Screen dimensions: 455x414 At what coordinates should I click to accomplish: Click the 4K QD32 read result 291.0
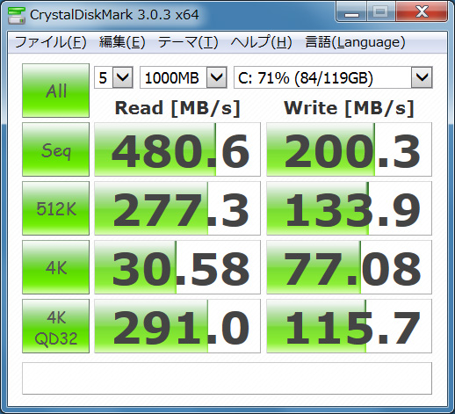(177, 326)
